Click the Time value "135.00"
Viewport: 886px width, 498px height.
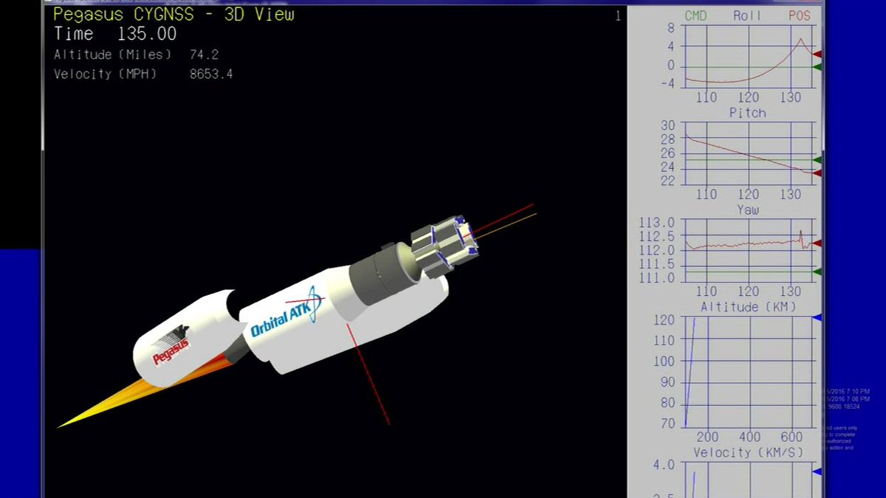pyautogui.click(x=147, y=34)
